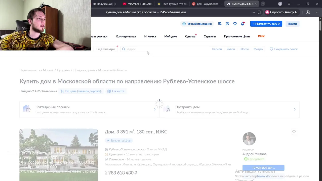Bookmark this page in the browser
This screenshot has height=181, width=322.
click(259, 12)
